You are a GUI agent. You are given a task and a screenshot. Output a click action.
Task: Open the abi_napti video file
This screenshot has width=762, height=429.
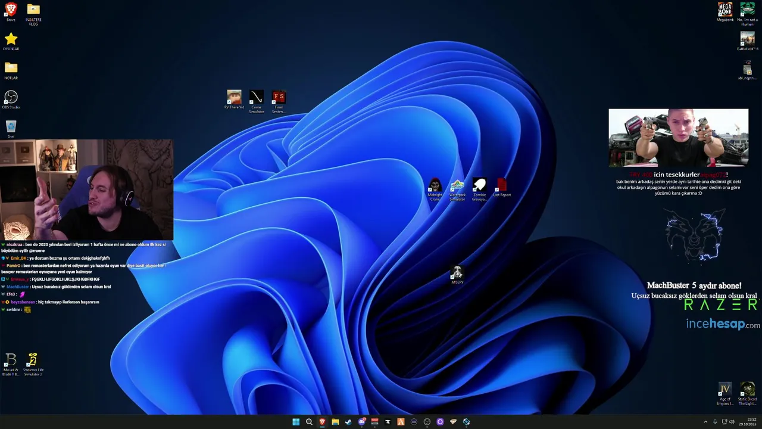pos(747,70)
